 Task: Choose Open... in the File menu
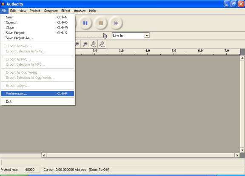[x=37, y=23]
